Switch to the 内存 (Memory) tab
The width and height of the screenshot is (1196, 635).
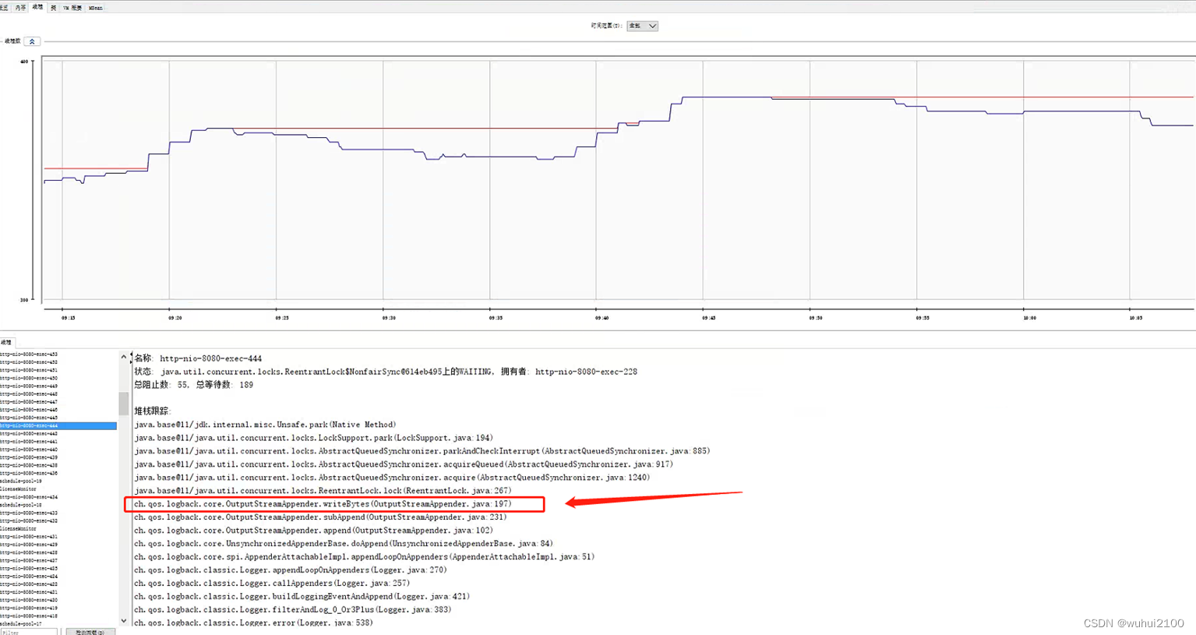pos(20,7)
